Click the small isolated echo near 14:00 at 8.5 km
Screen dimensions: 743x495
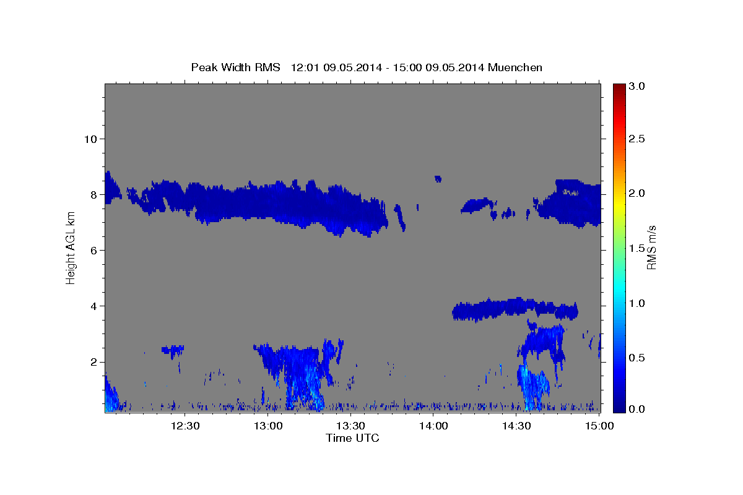coord(438,179)
